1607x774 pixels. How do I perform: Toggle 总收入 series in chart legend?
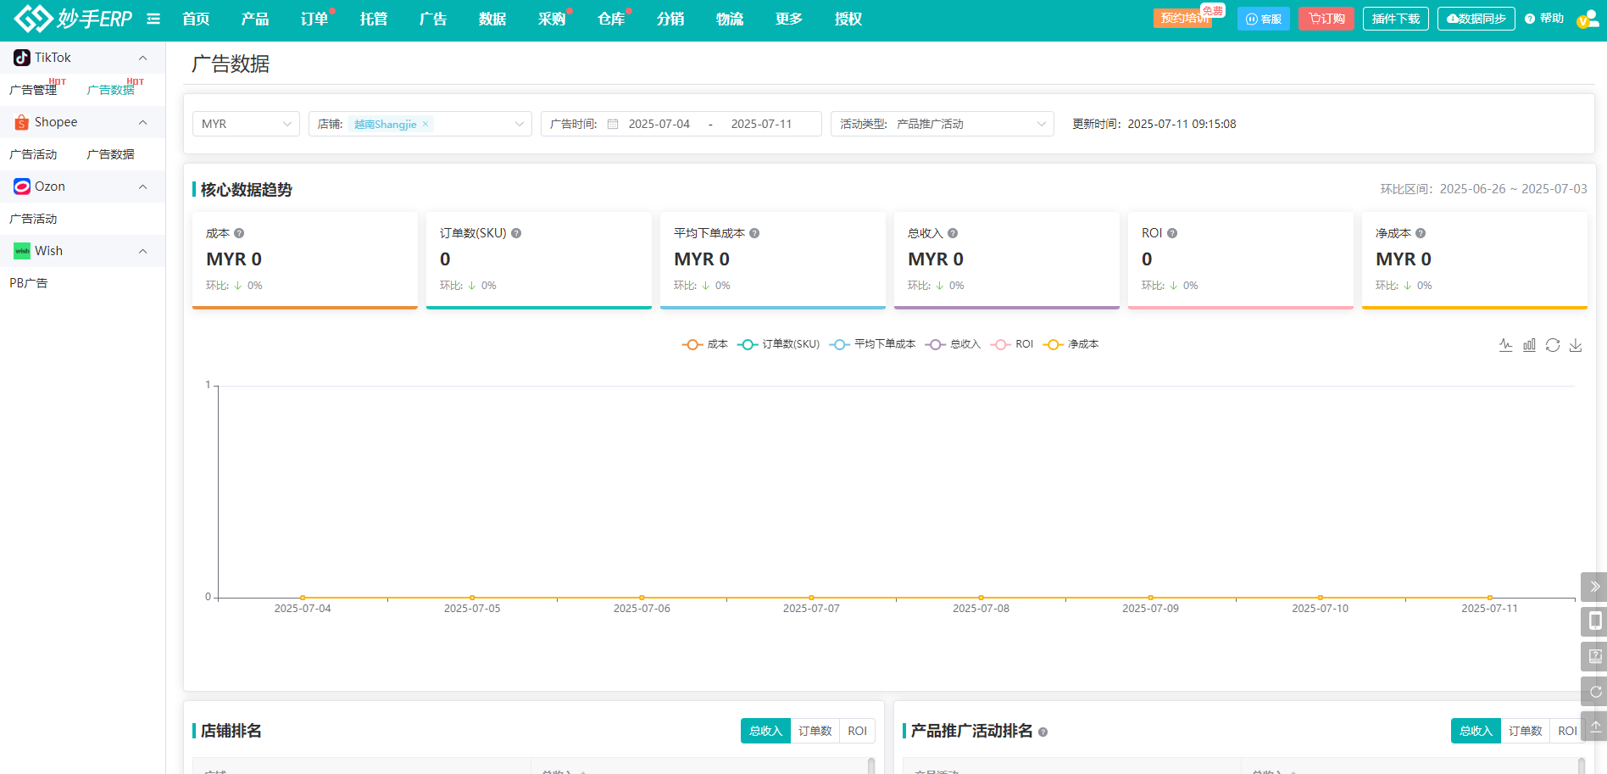[954, 344]
